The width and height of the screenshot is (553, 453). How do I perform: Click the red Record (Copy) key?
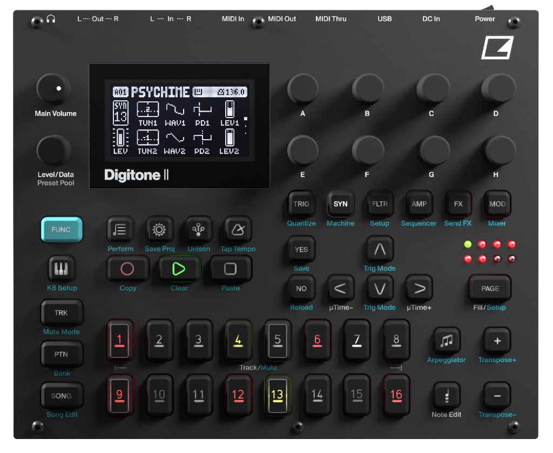coord(127,269)
